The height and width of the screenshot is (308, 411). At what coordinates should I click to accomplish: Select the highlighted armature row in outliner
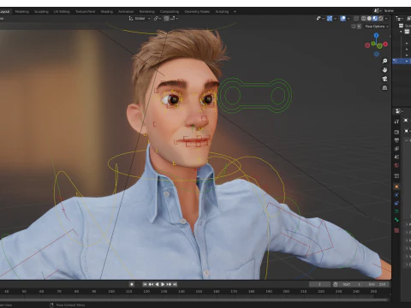coord(402,61)
